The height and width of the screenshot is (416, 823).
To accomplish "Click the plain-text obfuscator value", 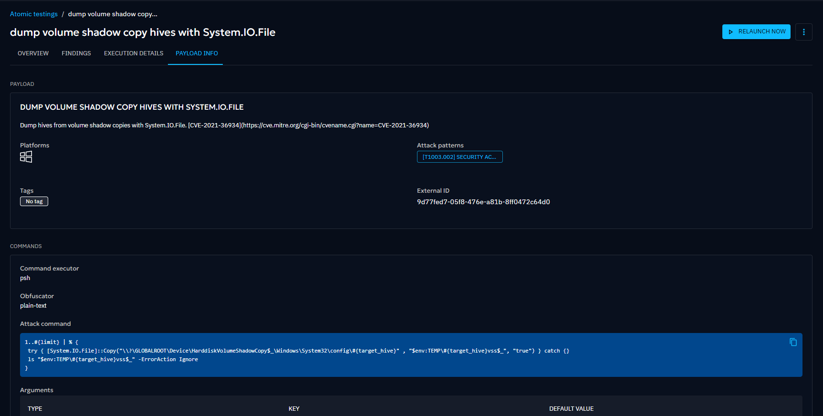I will tap(33, 306).
